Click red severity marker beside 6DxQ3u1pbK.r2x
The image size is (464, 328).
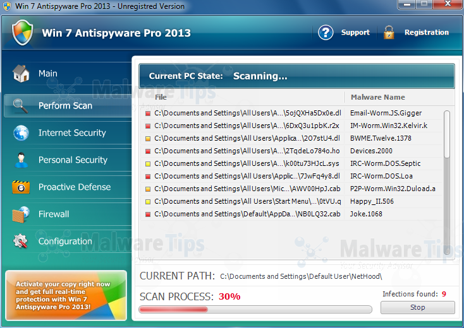[148, 126]
